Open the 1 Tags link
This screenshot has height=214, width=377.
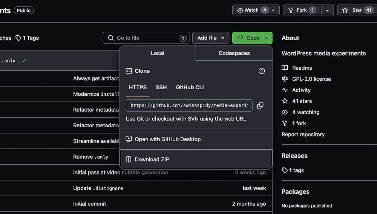pyautogui.click(x=27, y=38)
